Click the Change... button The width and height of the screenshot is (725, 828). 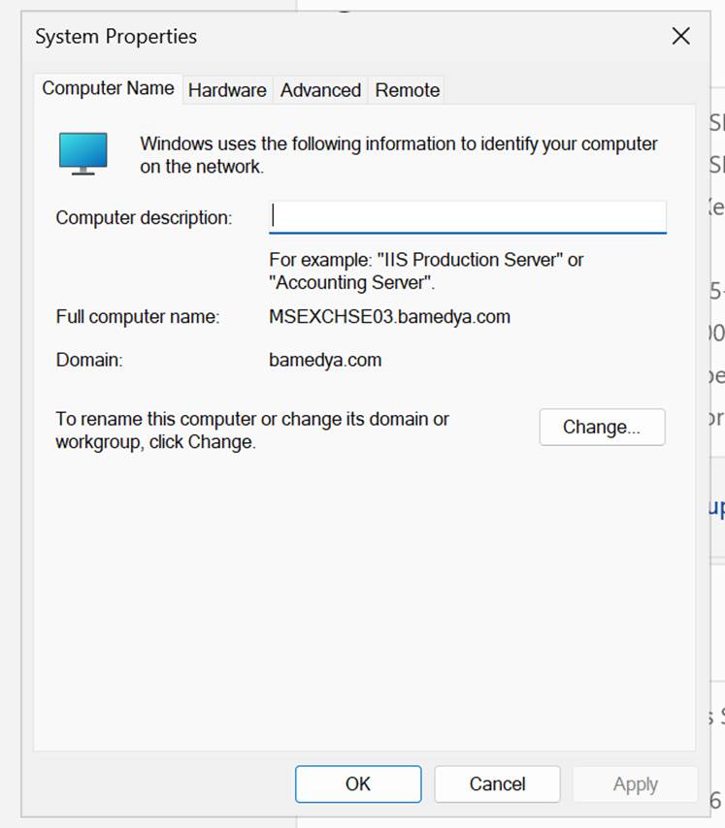(x=602, y=427)
